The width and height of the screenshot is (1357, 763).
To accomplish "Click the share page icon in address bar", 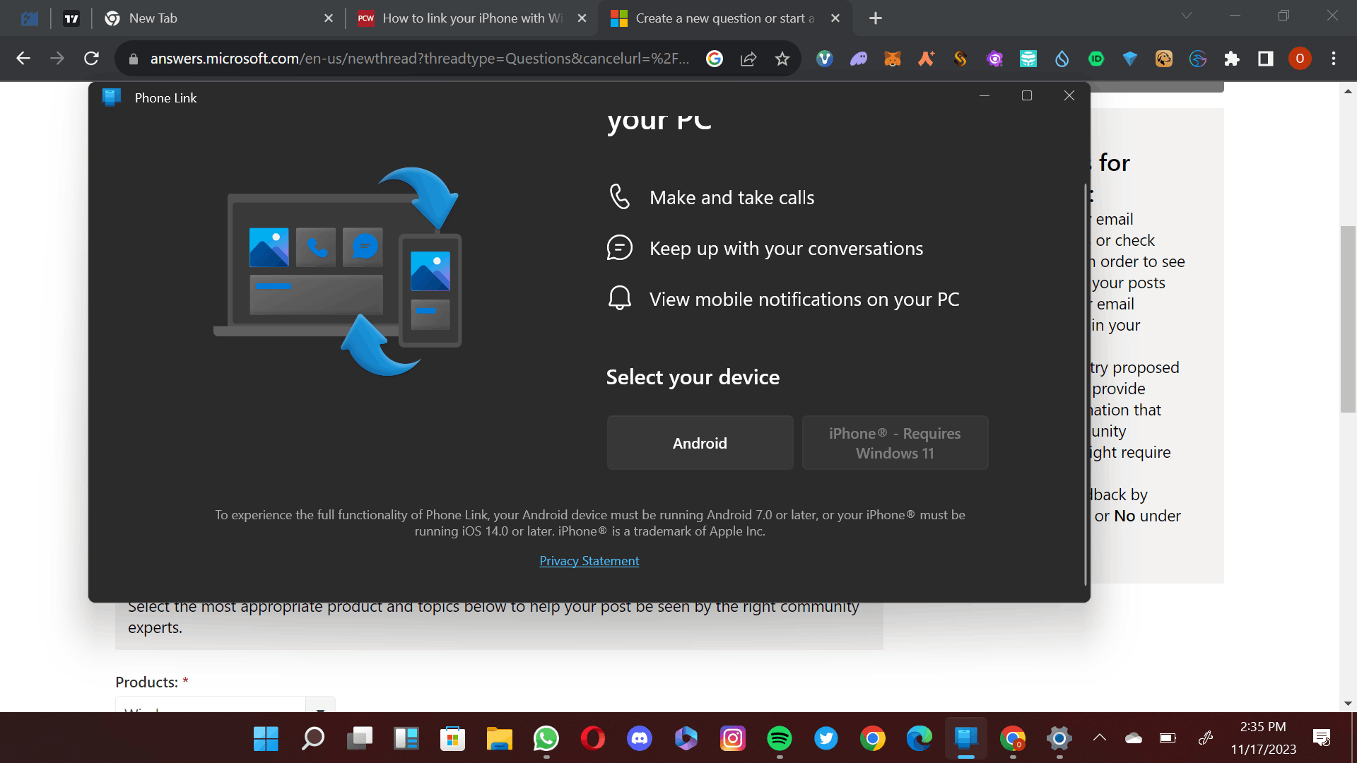I will coord(748,59).
